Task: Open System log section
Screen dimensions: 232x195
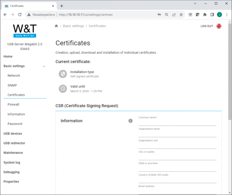Action: (x=12, y=162)
